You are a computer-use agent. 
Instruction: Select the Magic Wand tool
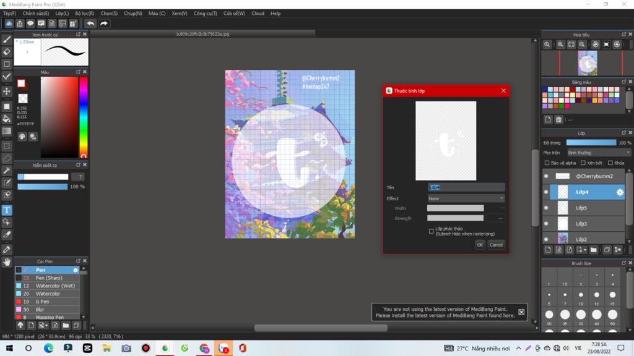pyautogui.click(x=7, y=171)
